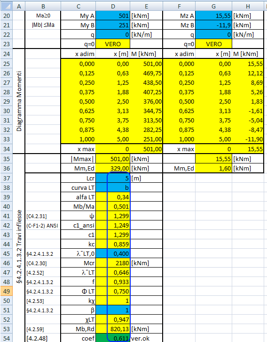Click the Mb,Rd cell showing 820,13
The image size is (267, 342).
pos(113,329)
